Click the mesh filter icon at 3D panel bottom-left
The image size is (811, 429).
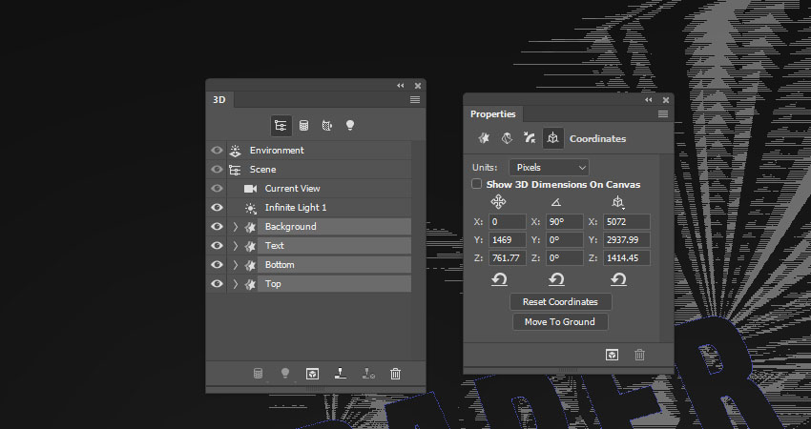(x=258, y=373)
